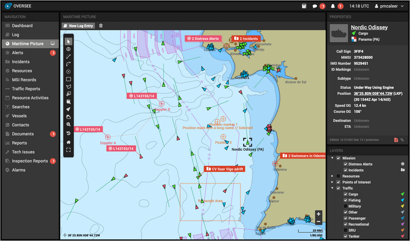Activate the rectangle drawing tool

click(68, 79)
